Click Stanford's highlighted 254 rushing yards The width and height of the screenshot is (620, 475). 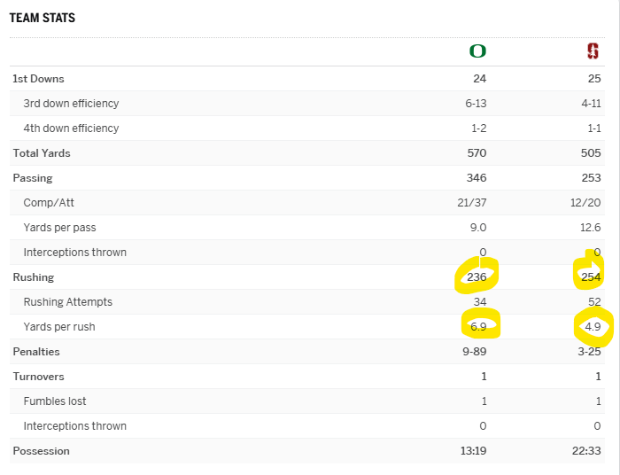click(591, 277)
